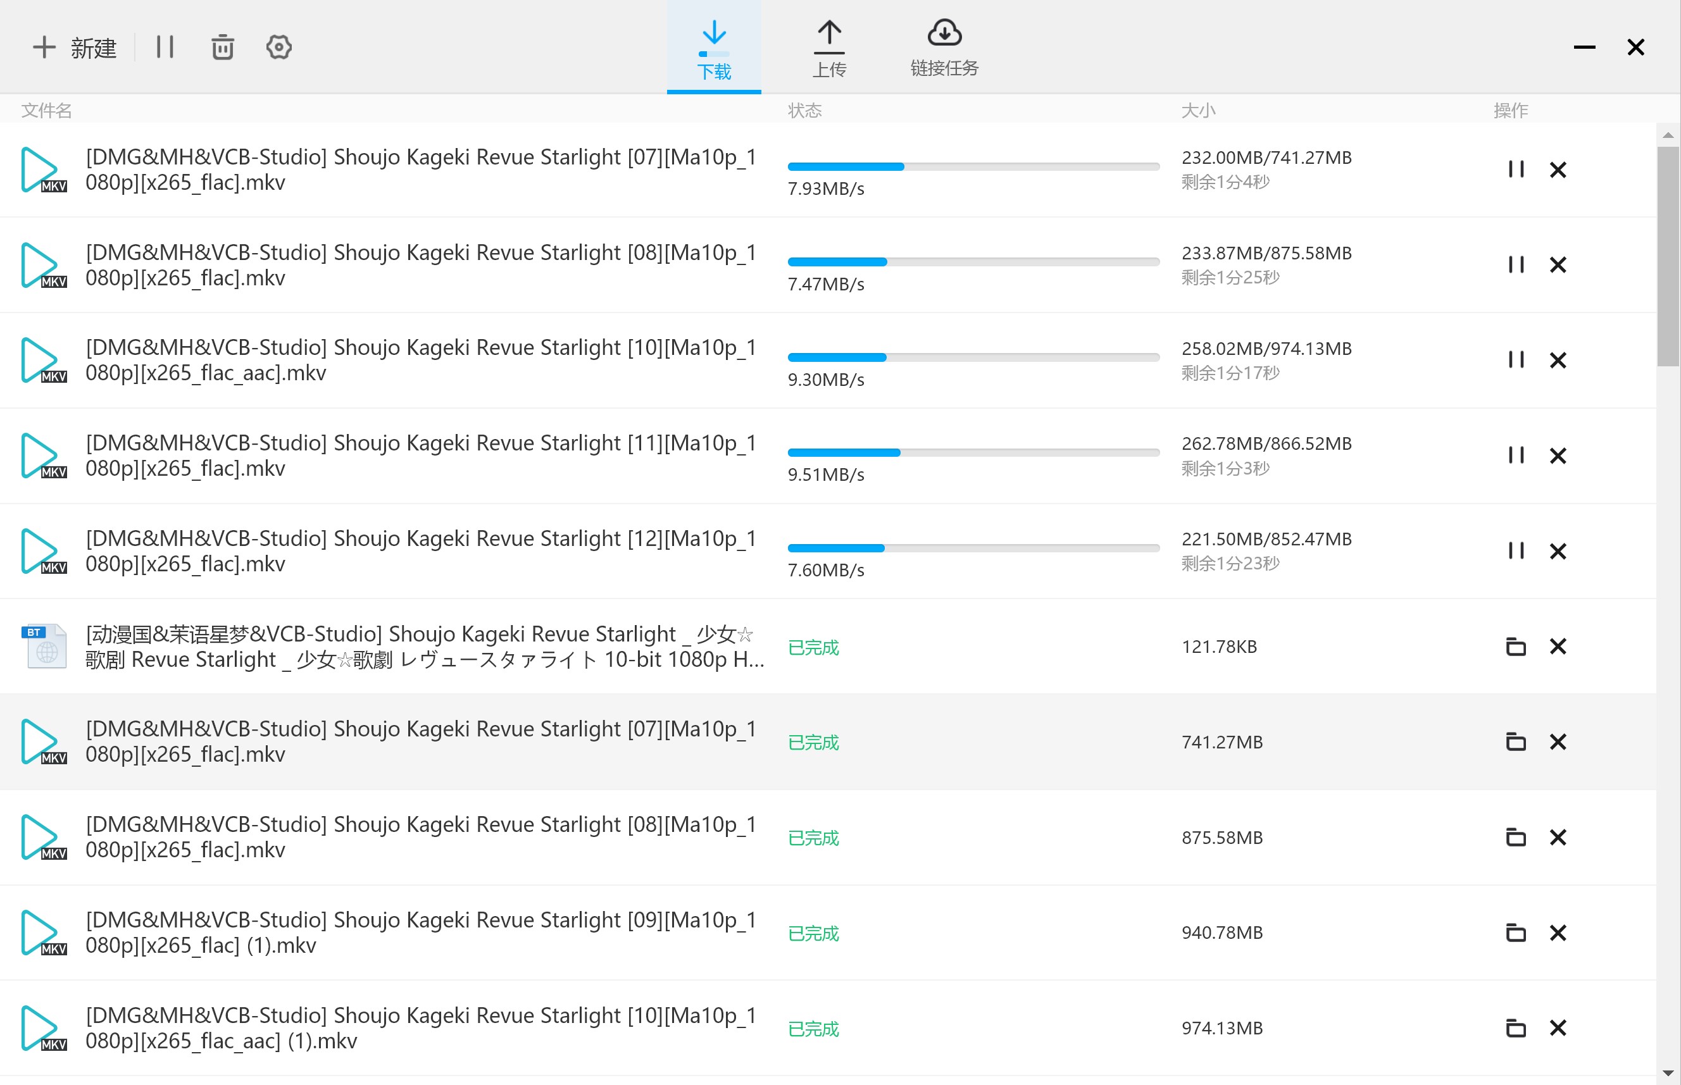
Task: Open folder for completed 940.78MB file
Action: [x=1516, y=932]
